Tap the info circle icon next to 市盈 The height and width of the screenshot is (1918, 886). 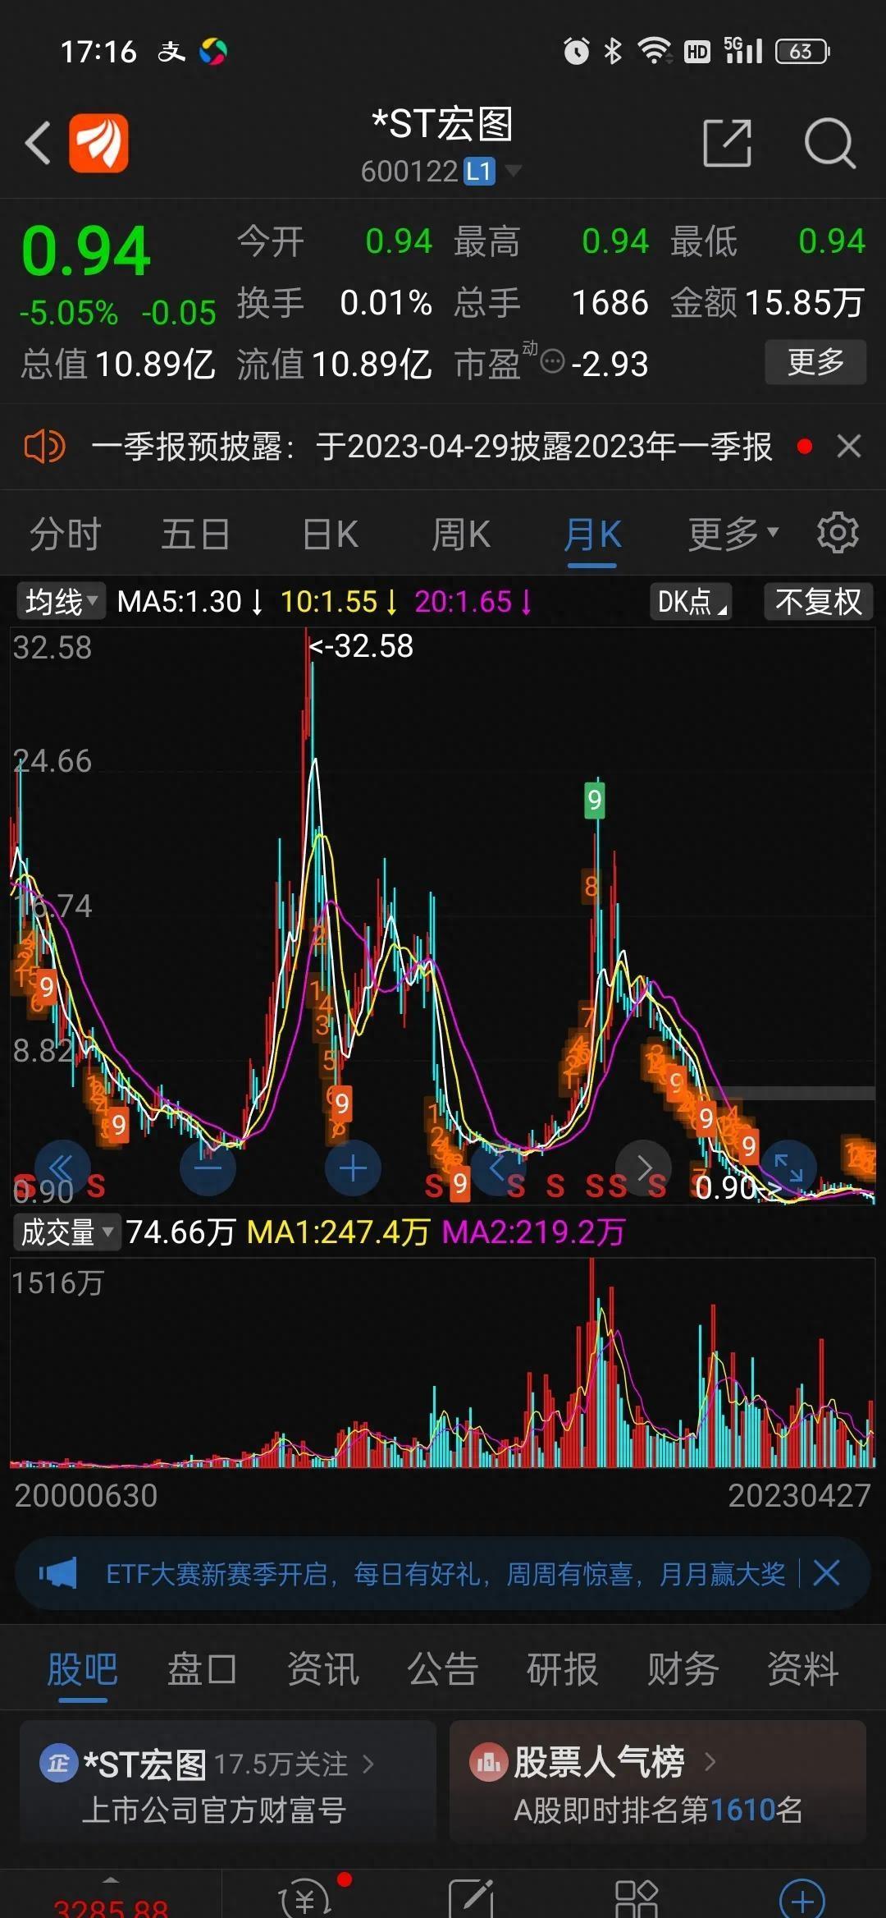[x=553, y=361]
